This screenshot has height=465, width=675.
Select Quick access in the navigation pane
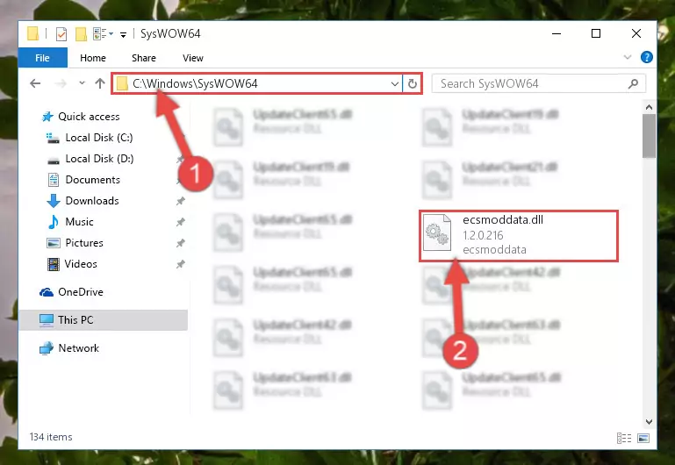click(90, 117)
